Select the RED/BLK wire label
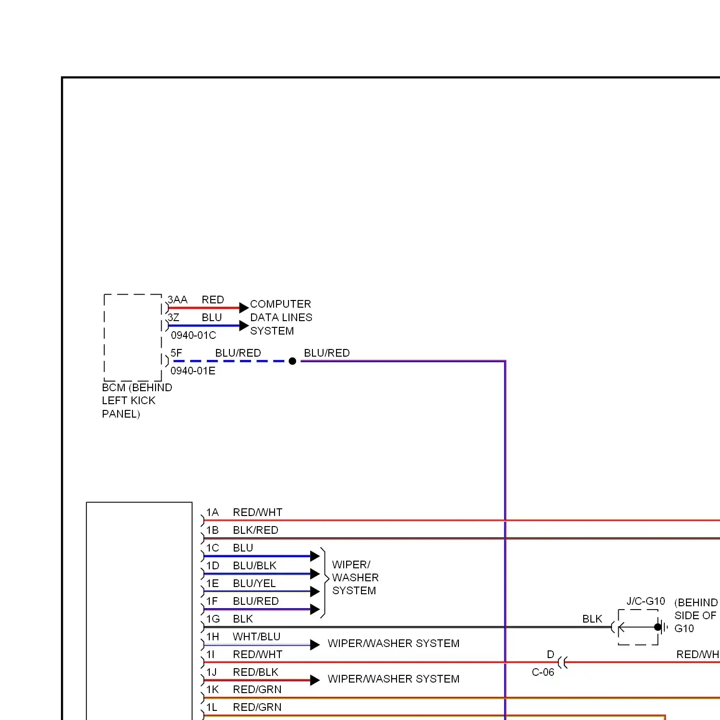The height and width of the screenshot is (720, 720). pos(256,672)
